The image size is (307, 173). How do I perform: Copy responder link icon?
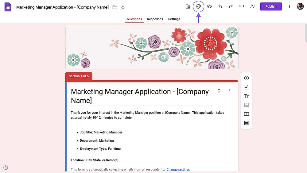point(242,6)
